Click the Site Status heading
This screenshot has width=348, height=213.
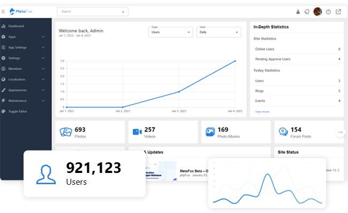288,152
